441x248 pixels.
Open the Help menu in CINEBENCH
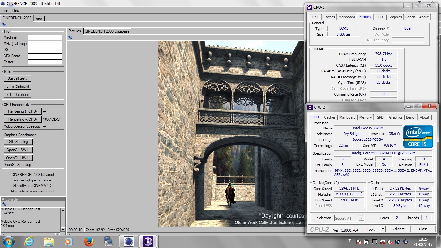(15, 10)
